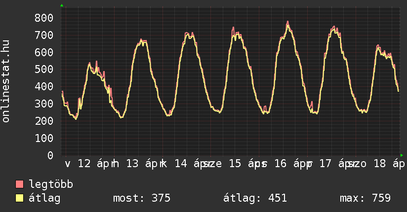This screenshot has height=212, width=407.
Task: Click the green arrow atop the y-axis
Action: tap(62, 5)
